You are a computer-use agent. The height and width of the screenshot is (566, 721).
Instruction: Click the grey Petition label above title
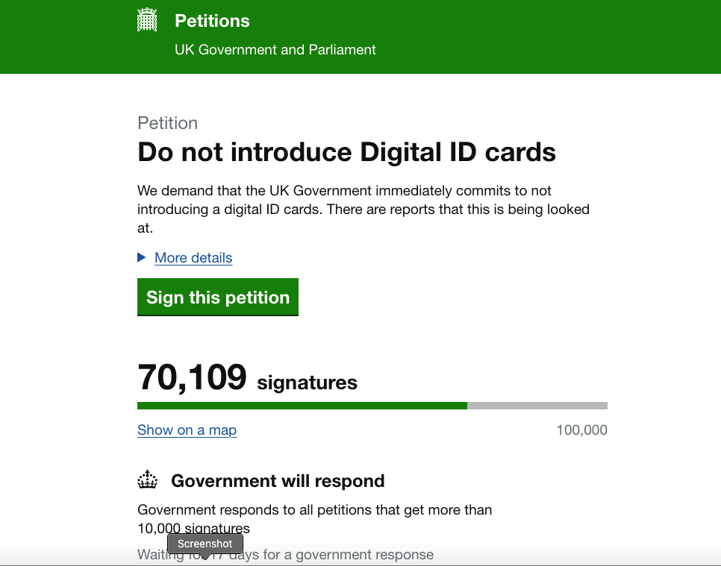pyautogui.click(x=167, y=123)
